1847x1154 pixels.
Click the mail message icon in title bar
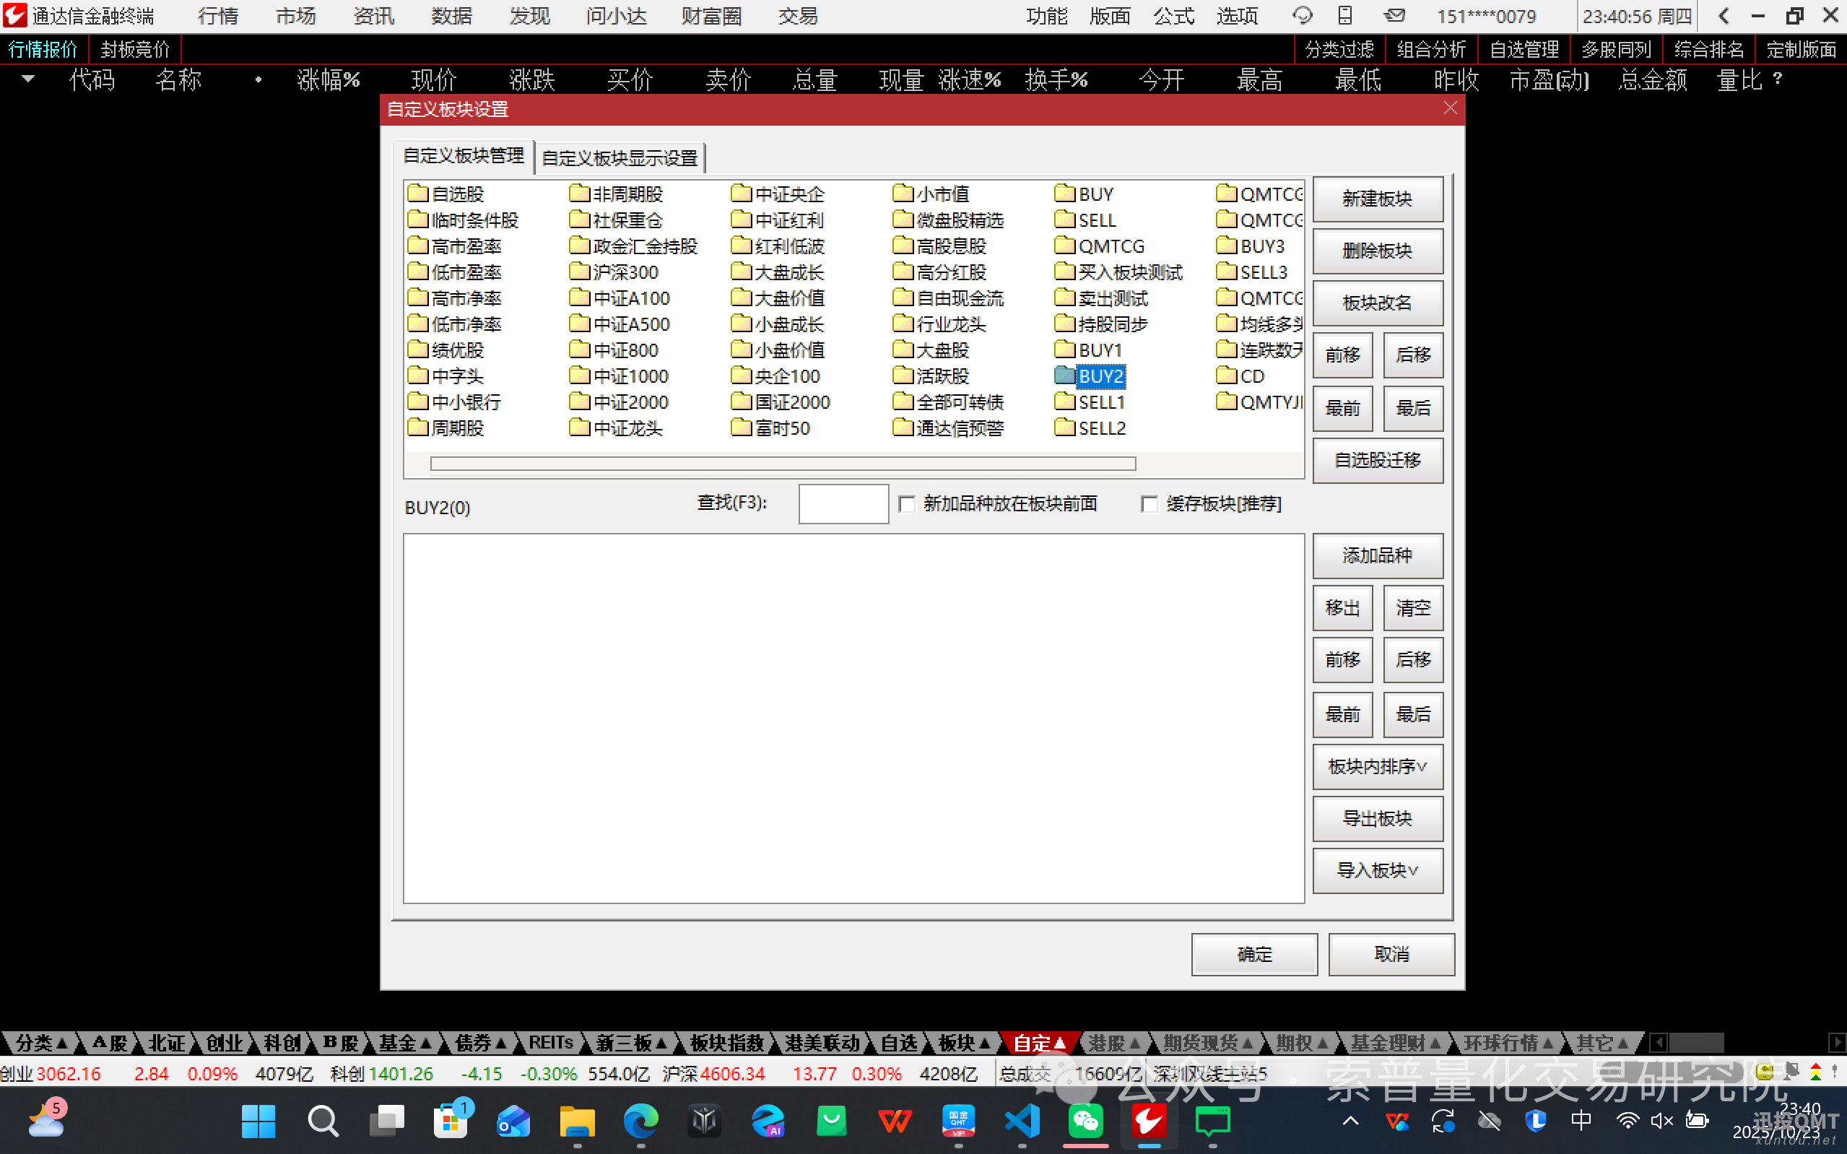[x=1394, y=16]
